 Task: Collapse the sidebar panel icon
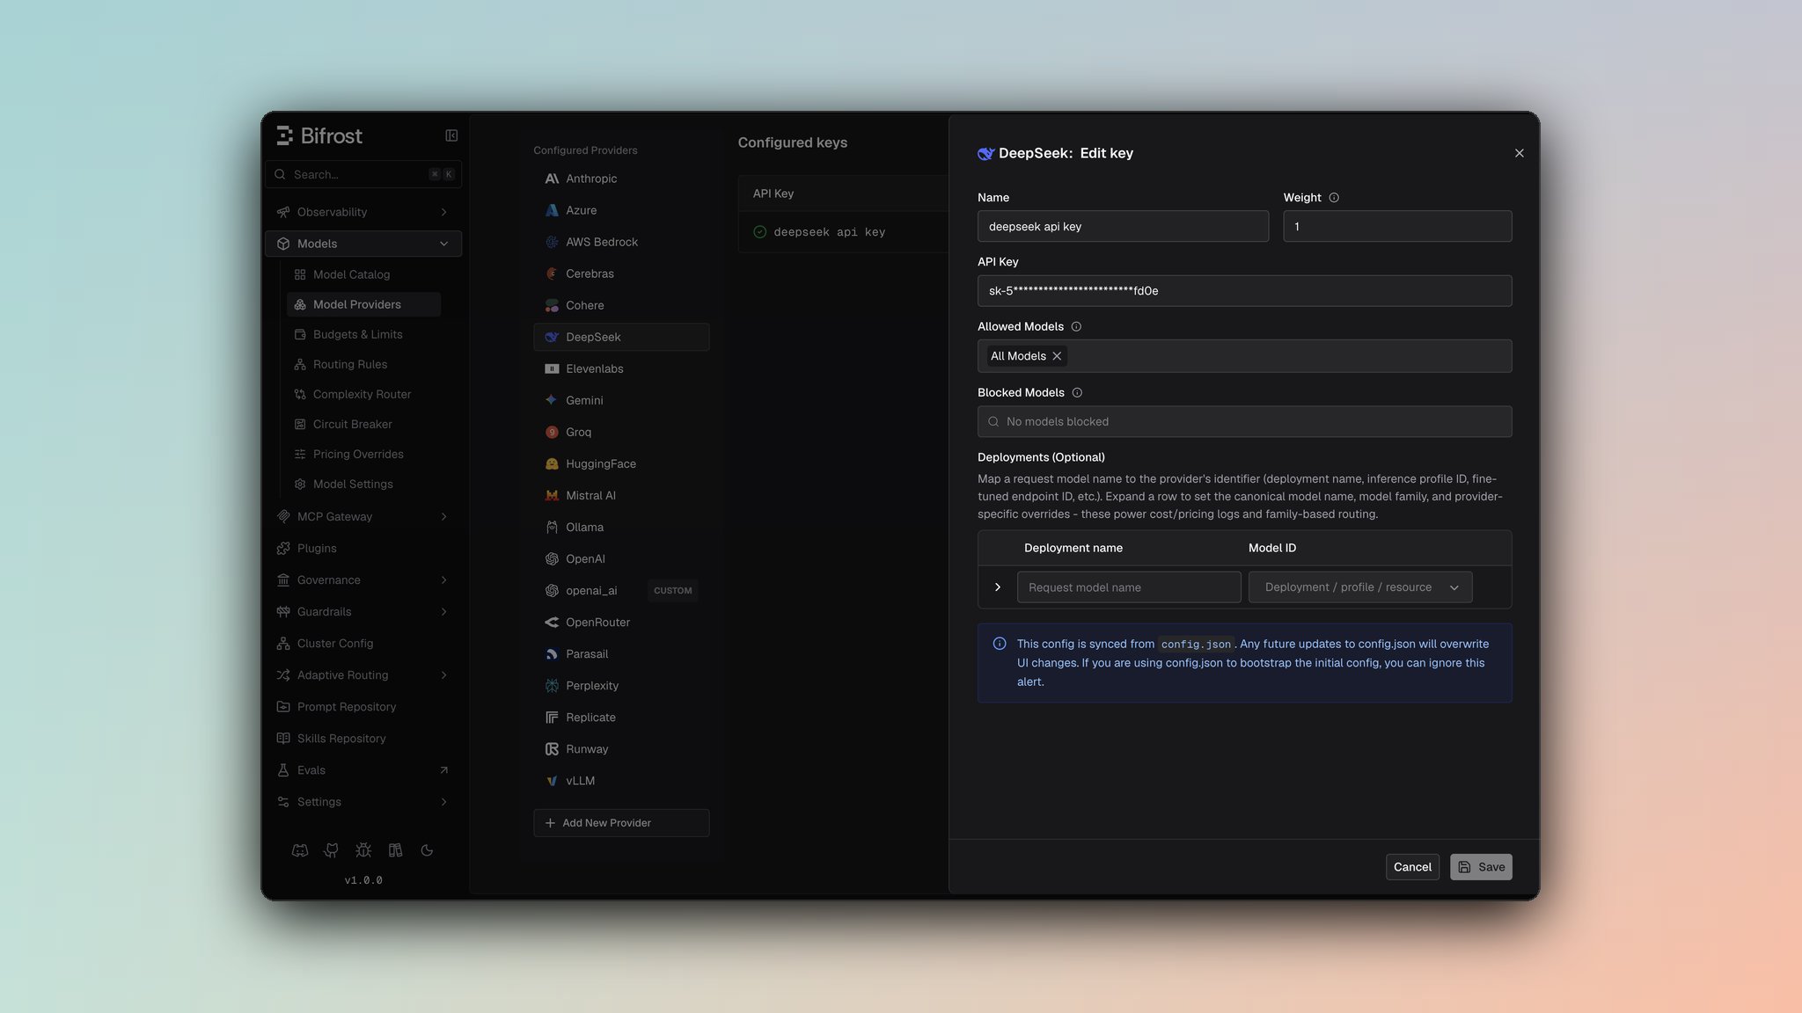click(x=451, y=135)
